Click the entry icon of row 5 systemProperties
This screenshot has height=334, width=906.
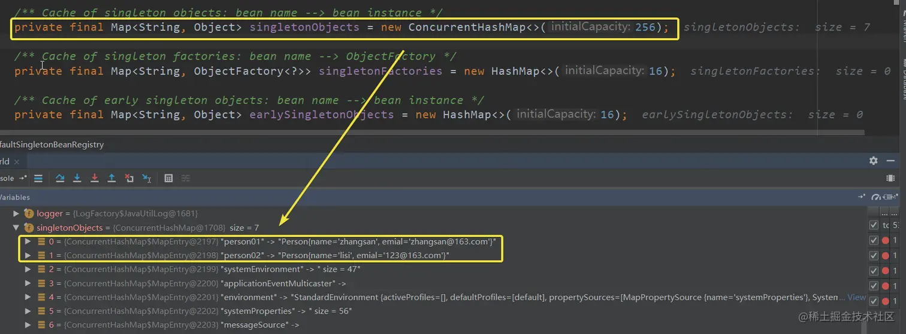[41, 311]
